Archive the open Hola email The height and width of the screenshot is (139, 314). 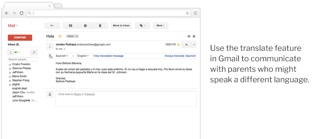pyautogui.click(x=70, y=25)
